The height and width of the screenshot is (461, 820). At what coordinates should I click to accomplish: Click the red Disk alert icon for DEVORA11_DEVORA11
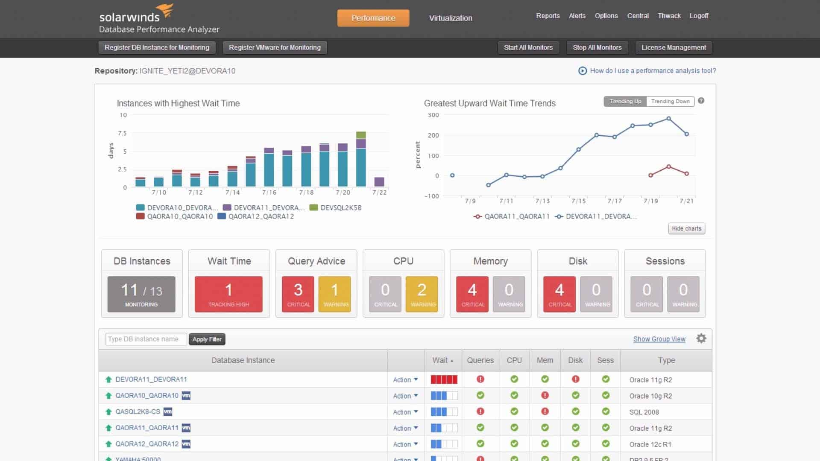coord(575,379)
